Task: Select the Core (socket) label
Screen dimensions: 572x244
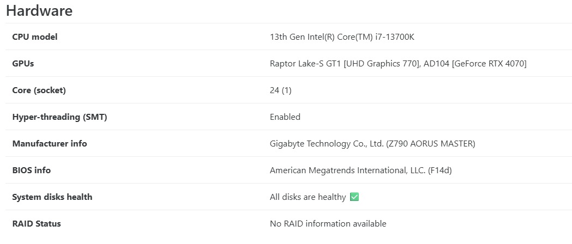Action: coord(39,90)
